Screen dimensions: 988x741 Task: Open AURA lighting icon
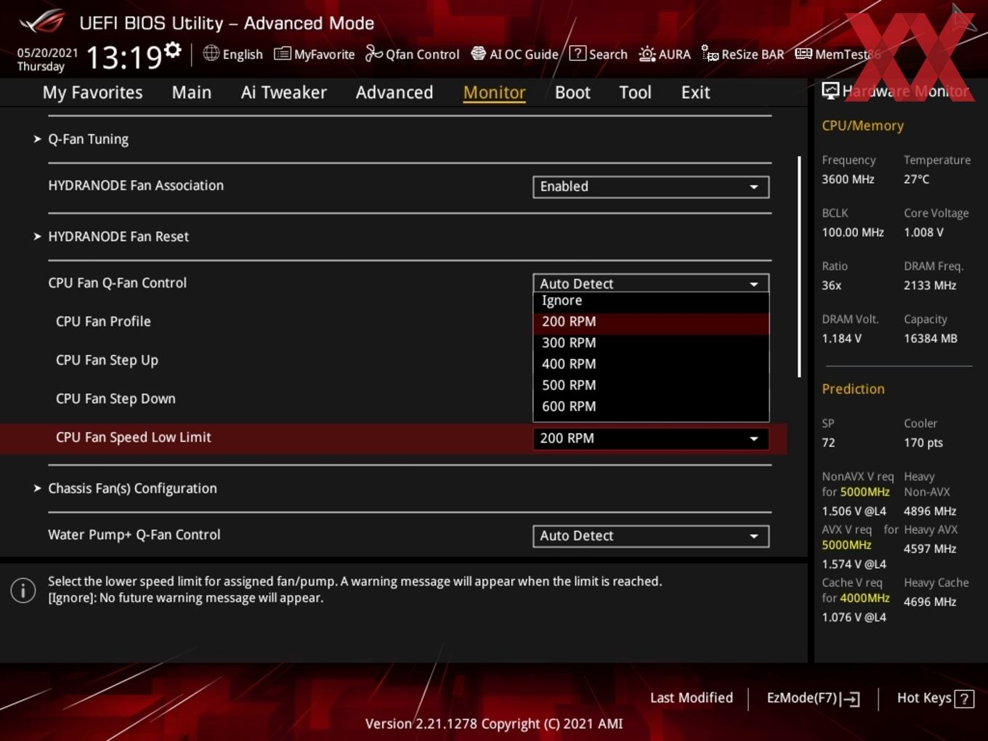[647, 54]
